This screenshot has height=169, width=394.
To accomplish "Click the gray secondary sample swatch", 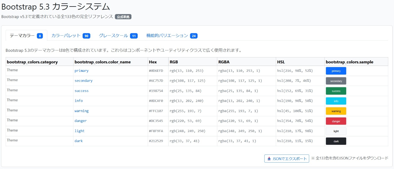I will pos(336,81).
